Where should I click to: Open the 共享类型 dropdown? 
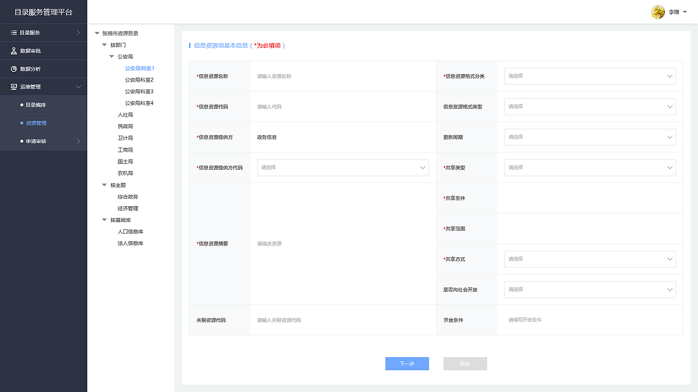pos(590,168)
